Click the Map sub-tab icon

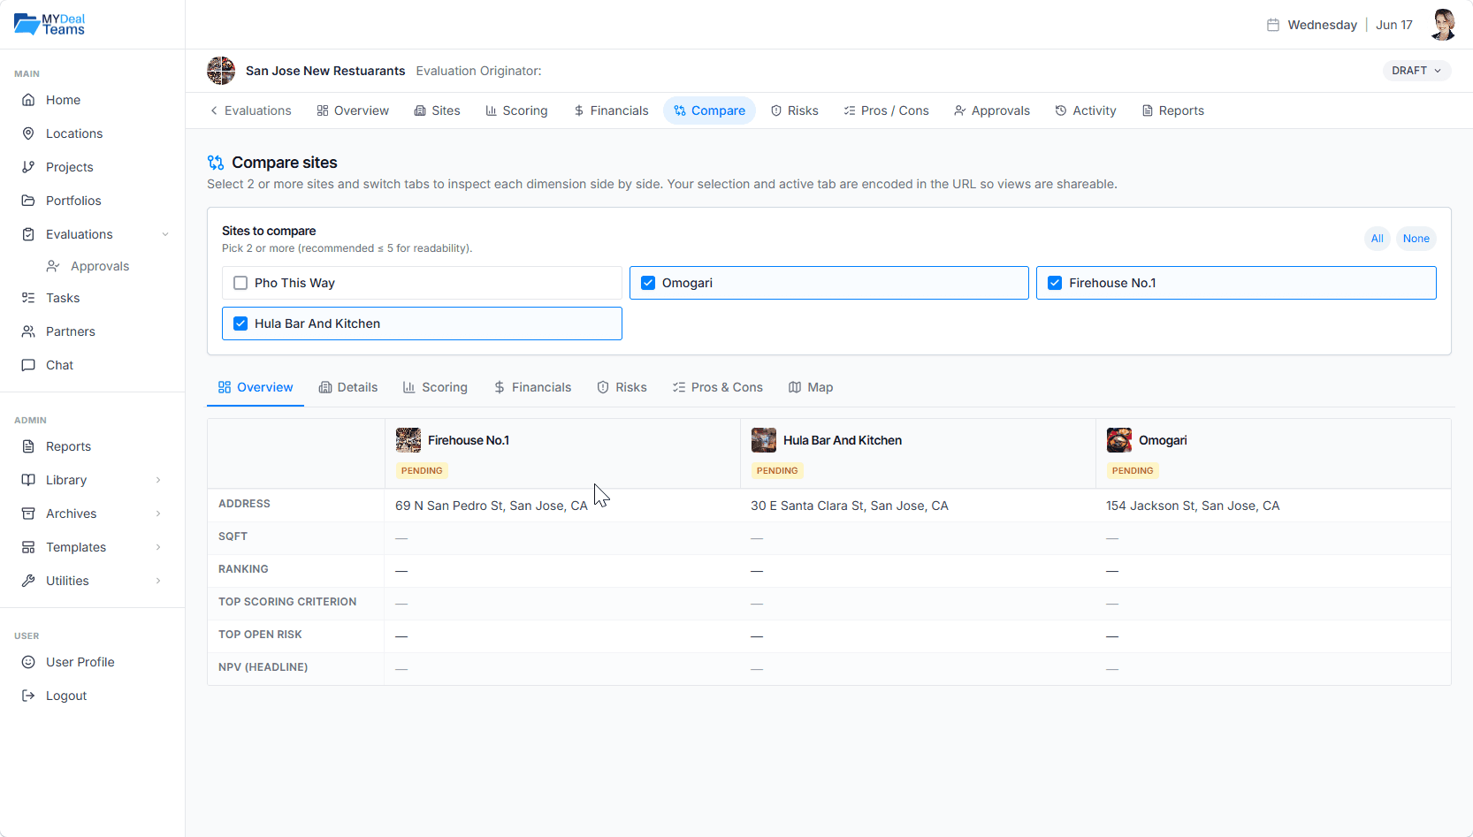pos(795,387)
